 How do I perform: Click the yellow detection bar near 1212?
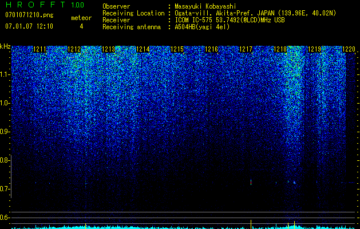[x=86, y=226]
